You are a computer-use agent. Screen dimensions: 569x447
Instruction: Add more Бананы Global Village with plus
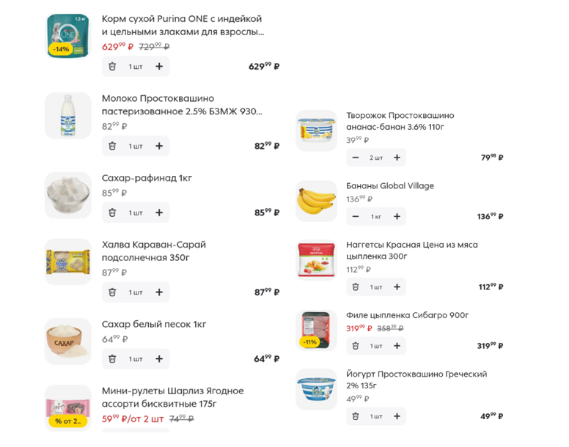pos(397,216)
